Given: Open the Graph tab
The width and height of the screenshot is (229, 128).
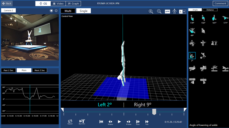Looking at the screenshot, I should [73, 3].
